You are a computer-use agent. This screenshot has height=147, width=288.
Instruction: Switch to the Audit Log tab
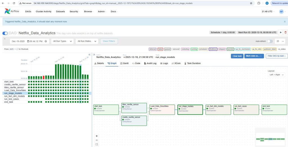[x=150, y=63]
